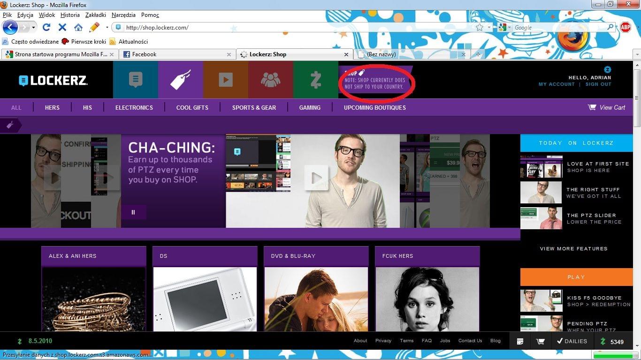
Task: Open the address bar history dropdown
Action: pyautogui.click(x=489, y=28)
